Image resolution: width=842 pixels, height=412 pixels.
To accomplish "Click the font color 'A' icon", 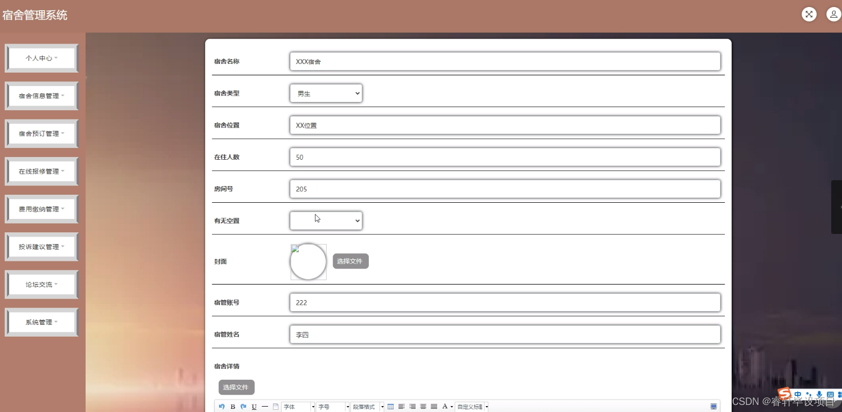I will [x=445, y=406].
